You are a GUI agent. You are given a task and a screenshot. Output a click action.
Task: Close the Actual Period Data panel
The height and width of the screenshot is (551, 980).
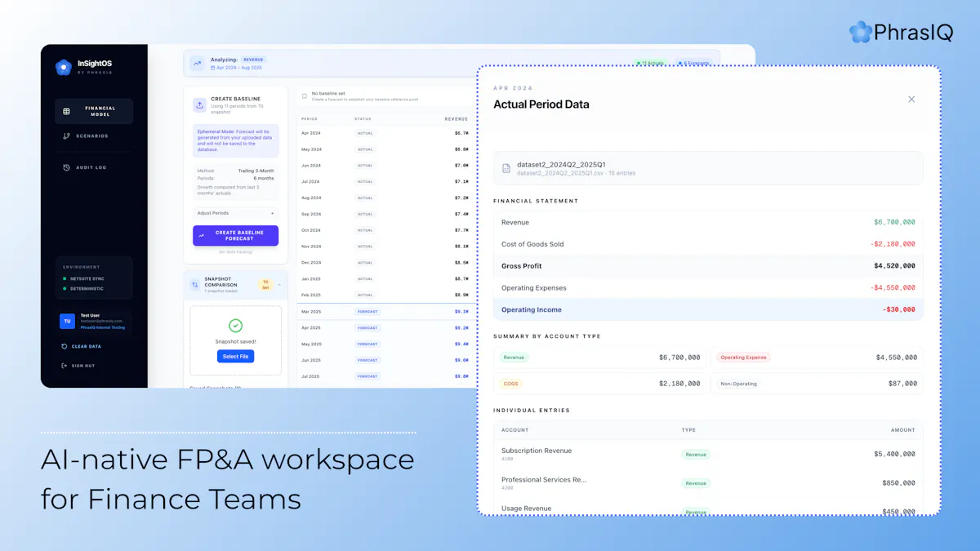coord(911,100)
